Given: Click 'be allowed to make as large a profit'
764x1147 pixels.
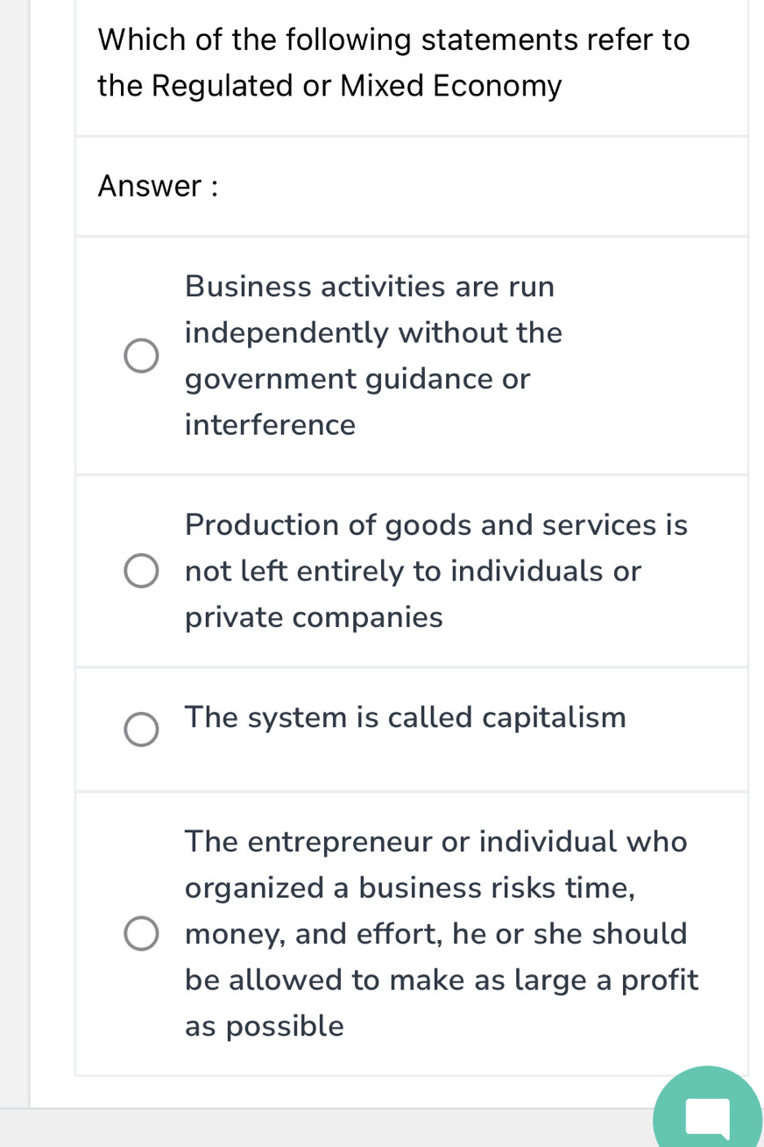Looking at the screenshot, I should pyautogui.click(x=442, y=980).
